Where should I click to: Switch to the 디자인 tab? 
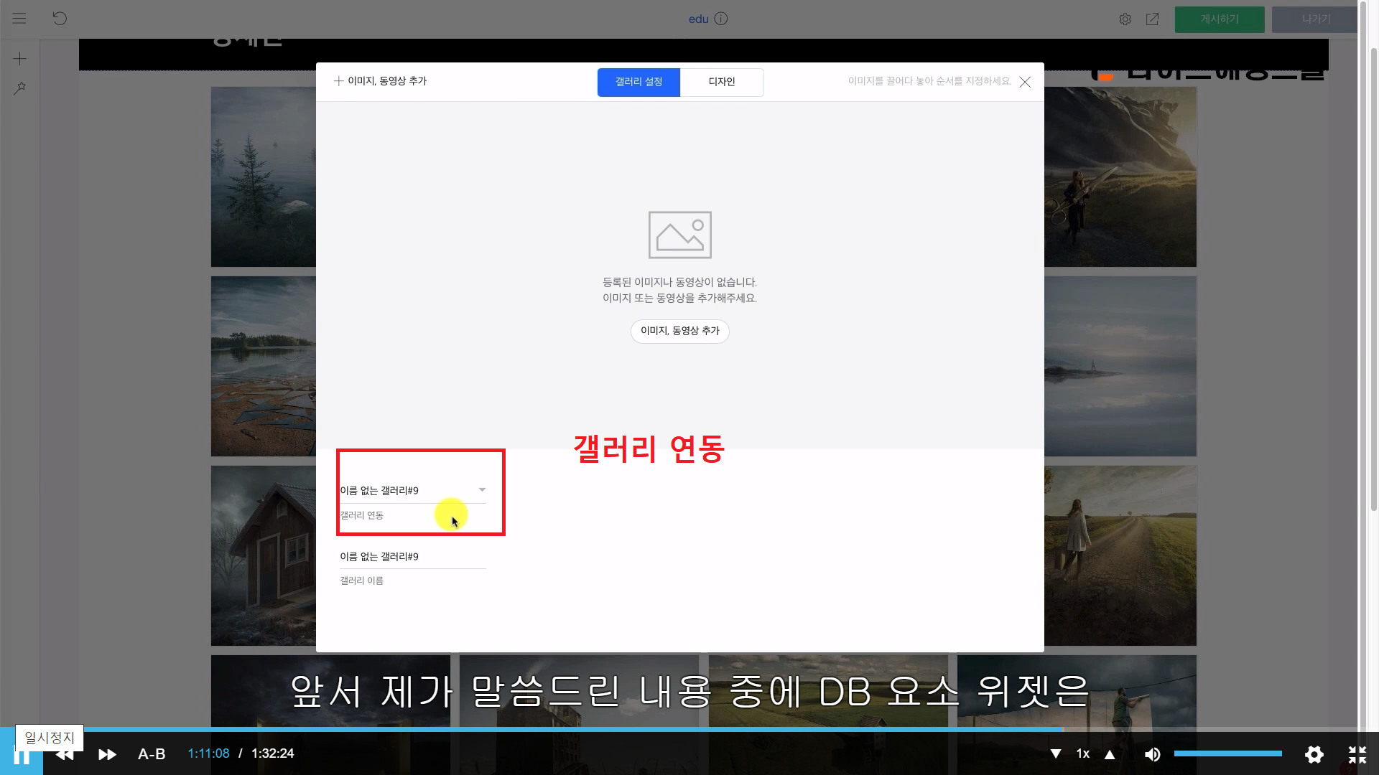pos(721,82)
